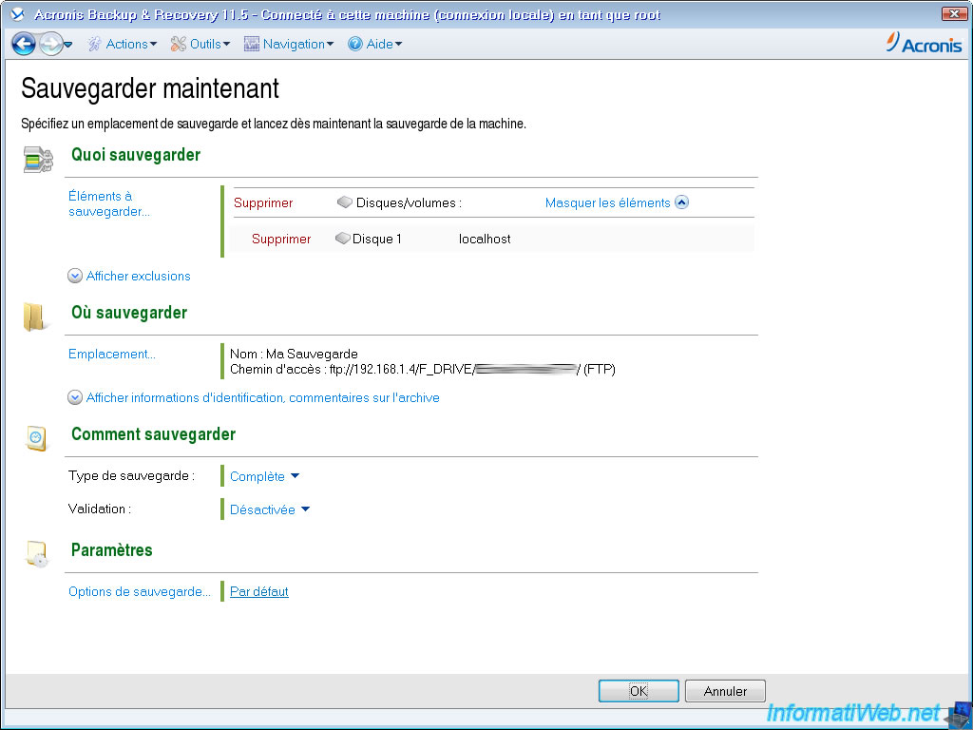This screenshot has width=973, height=730.
Task: Open the Navigation menu
Action: tap(290, 44)
